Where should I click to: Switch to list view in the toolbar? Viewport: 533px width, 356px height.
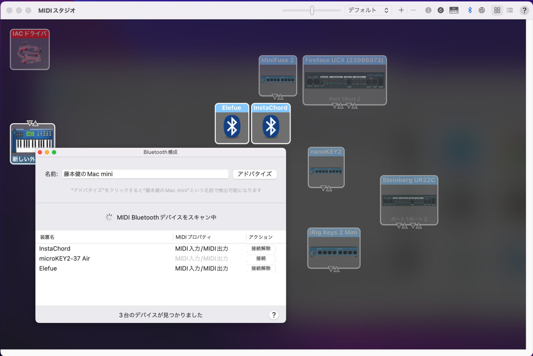[510, 10]
